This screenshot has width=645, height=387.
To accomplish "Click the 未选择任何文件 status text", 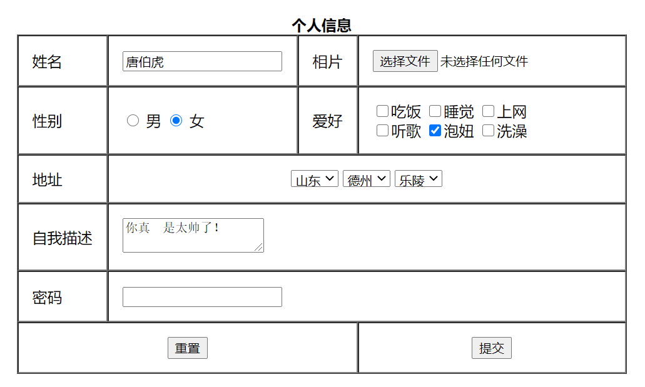I will [484, 61].
